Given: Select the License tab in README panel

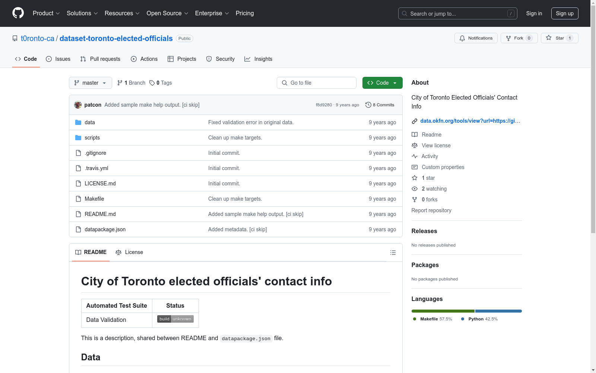Looking at the screenshot, I should 129,253.
